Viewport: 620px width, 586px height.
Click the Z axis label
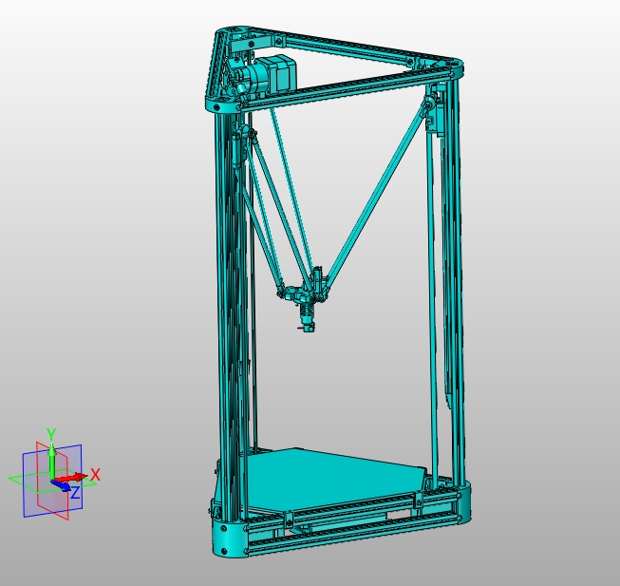(x=75, y=493)
